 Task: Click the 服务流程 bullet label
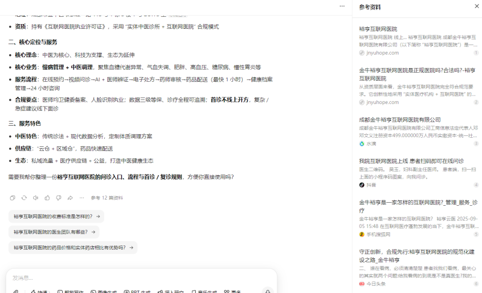[26, 79]
